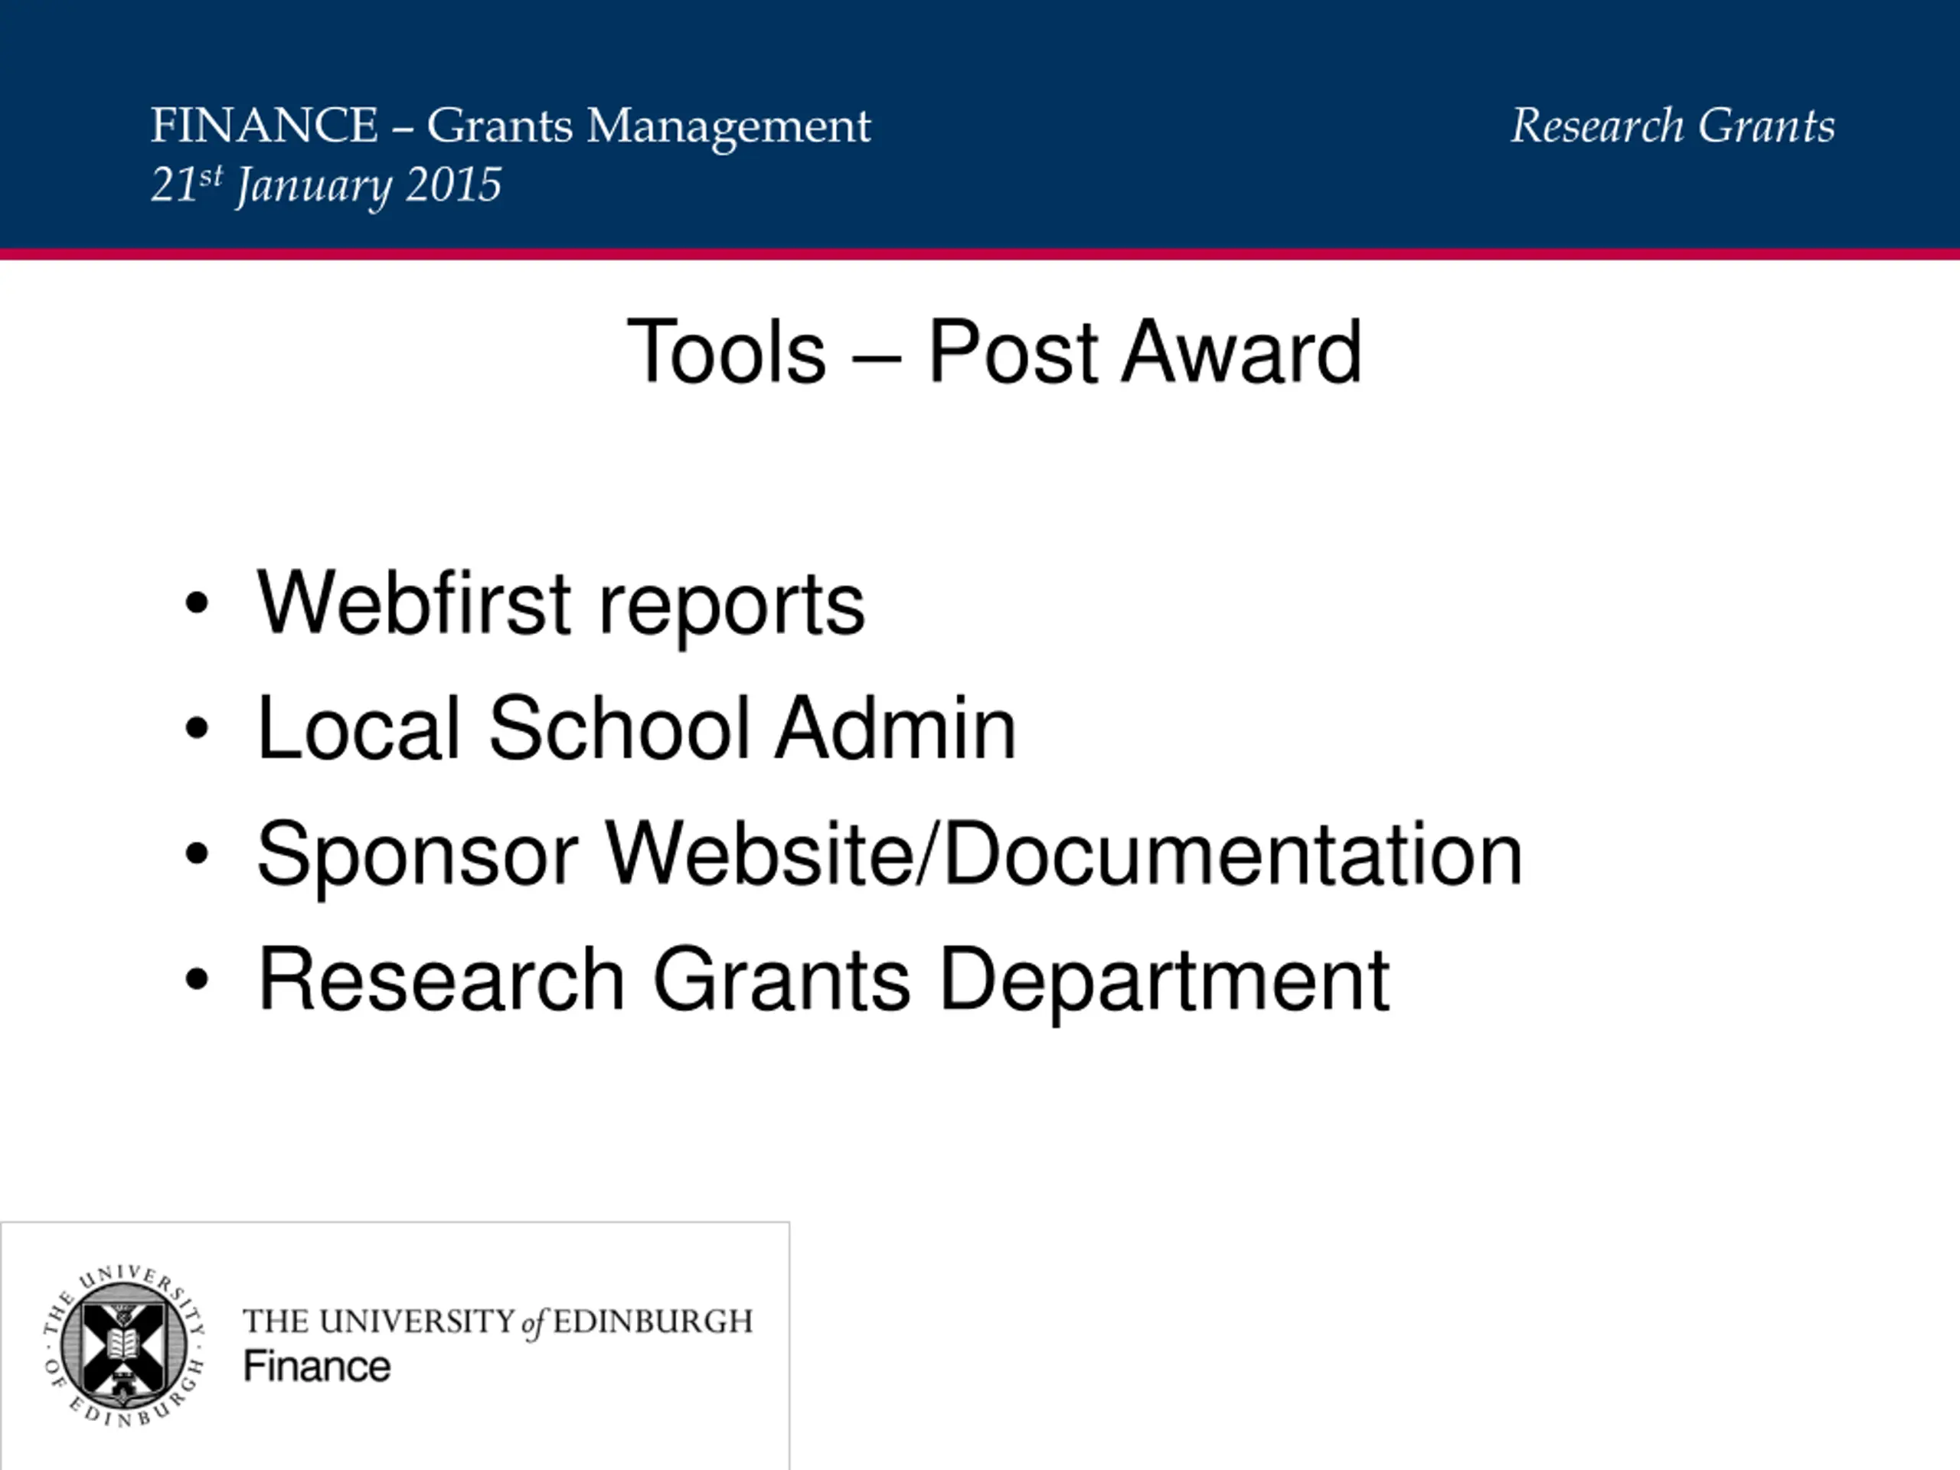Click the 'Finance' label under the wordmark
Image resolution: width=1960 pixels, height=1470 pixels.
point(316,1367)
